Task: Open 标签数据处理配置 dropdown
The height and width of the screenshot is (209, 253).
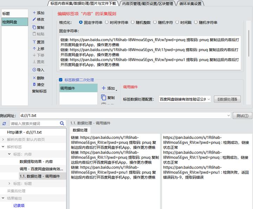Action: pyautogui.click(x=185, y=99)
